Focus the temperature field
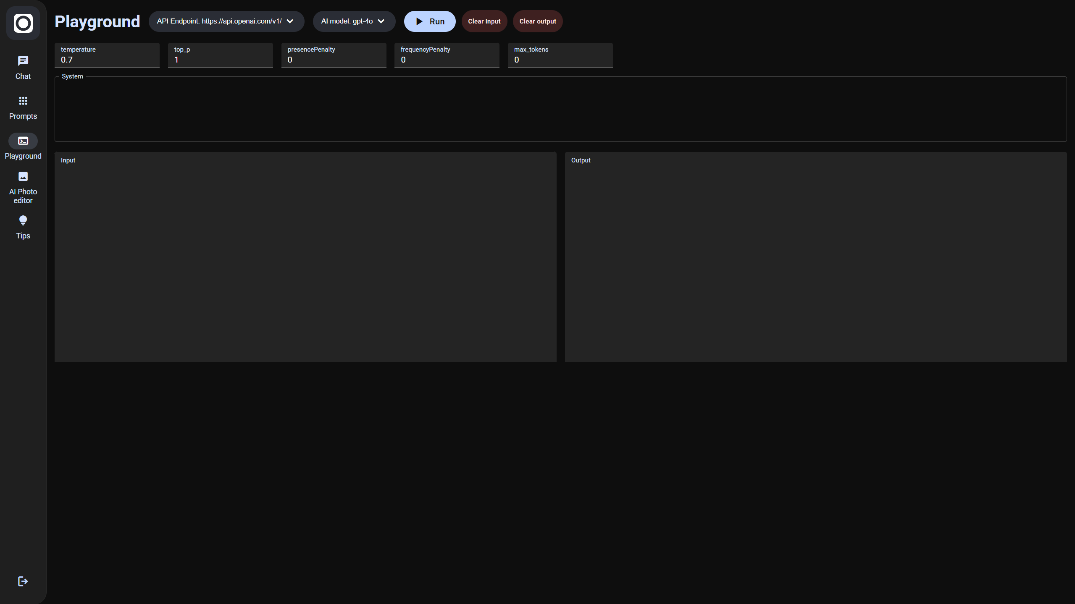The image size is (1075, 604). (107, 60)
